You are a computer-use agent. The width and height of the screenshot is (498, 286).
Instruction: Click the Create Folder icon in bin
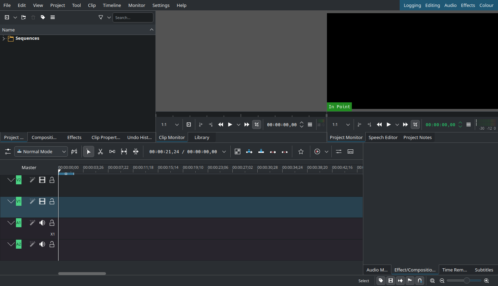point(24,17)
